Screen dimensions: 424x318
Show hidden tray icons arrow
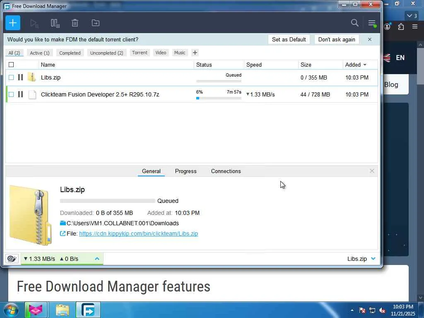352,310
